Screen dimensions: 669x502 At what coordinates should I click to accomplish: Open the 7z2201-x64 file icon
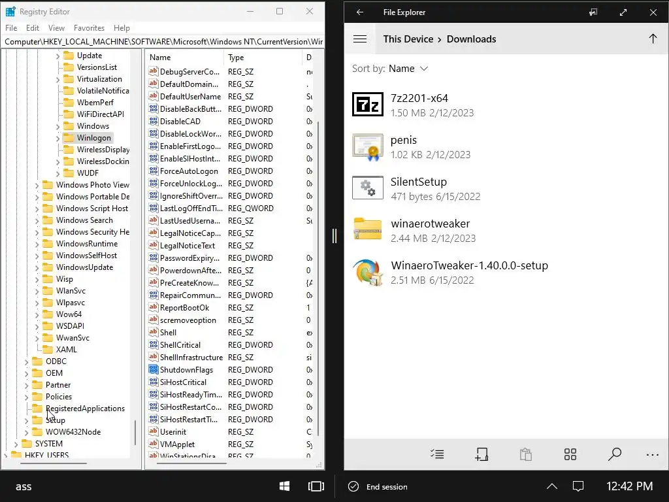[x=367, y=104]
